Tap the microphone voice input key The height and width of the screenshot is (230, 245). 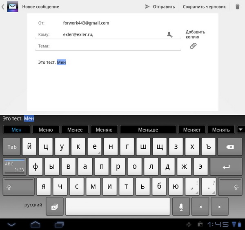point(181,207)
